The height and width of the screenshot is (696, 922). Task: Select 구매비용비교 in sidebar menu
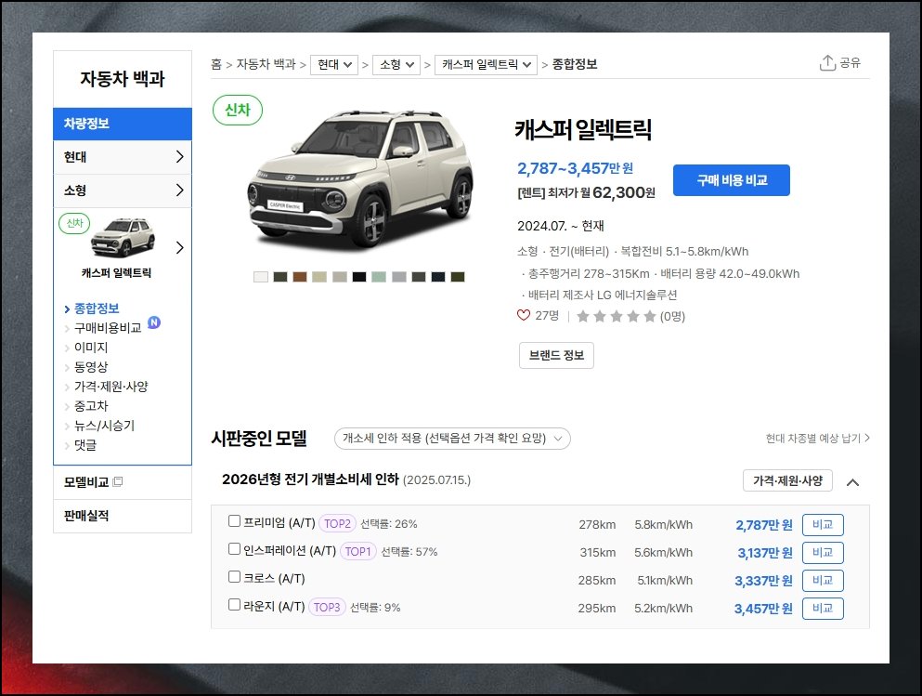(108, 328)
